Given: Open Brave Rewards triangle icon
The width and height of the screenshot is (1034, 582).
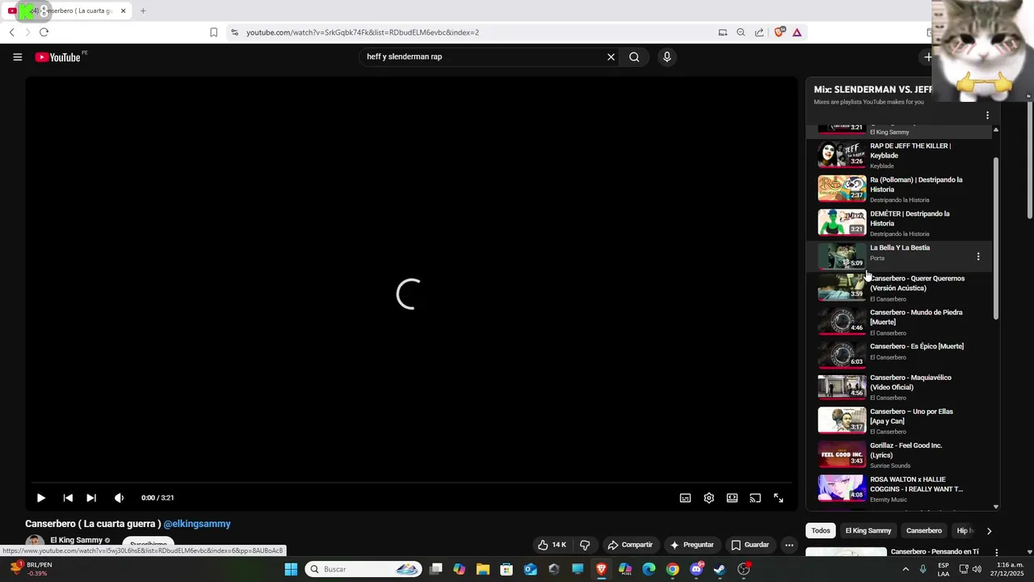Looking at the screenshot, I should click(797, 32).
